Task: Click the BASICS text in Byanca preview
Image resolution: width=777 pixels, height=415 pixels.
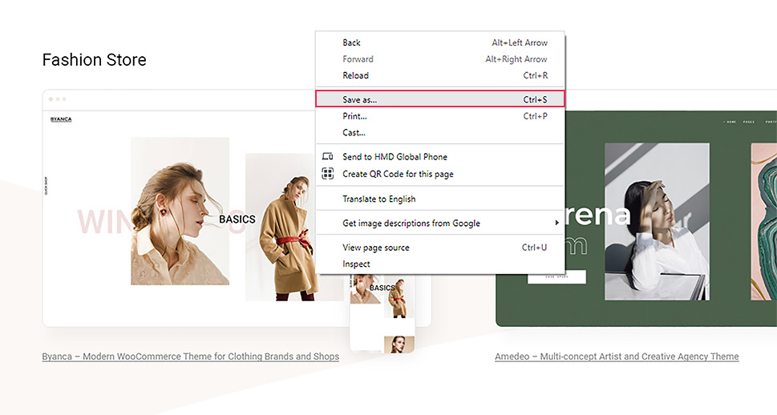Action: [x=237, y=220]
